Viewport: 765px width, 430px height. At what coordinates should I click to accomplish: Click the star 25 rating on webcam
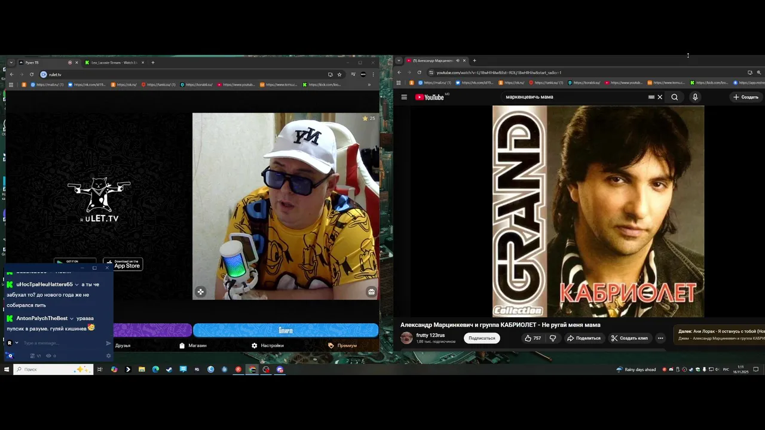[x=369, y=118]
